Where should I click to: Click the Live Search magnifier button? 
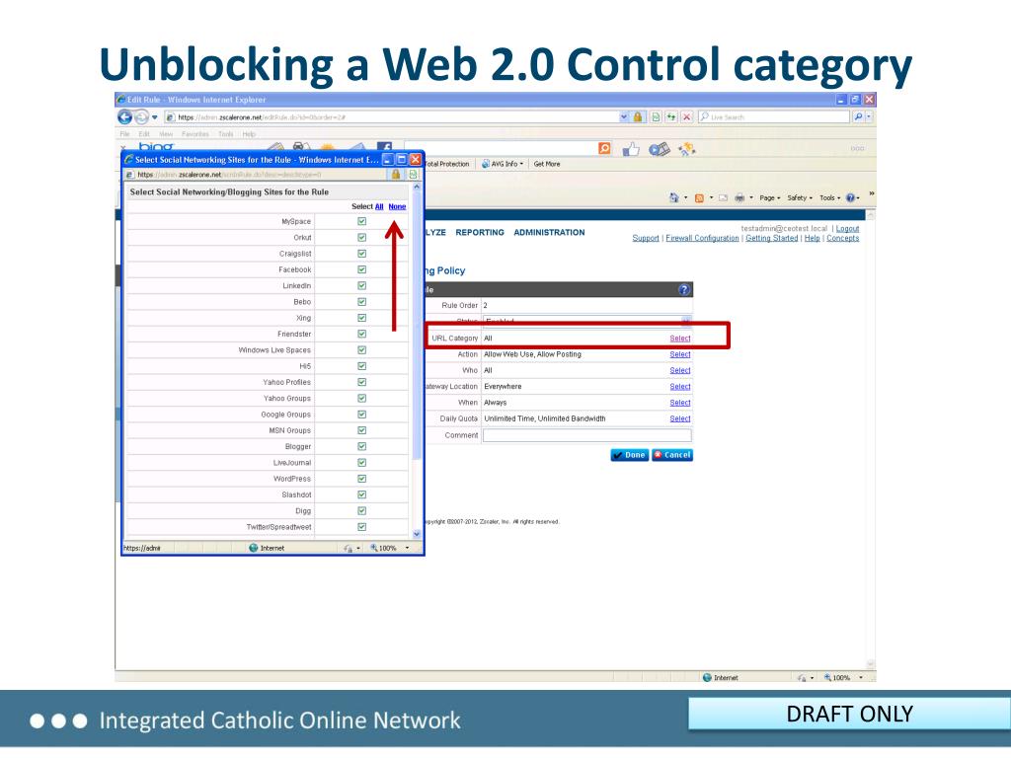858,116
